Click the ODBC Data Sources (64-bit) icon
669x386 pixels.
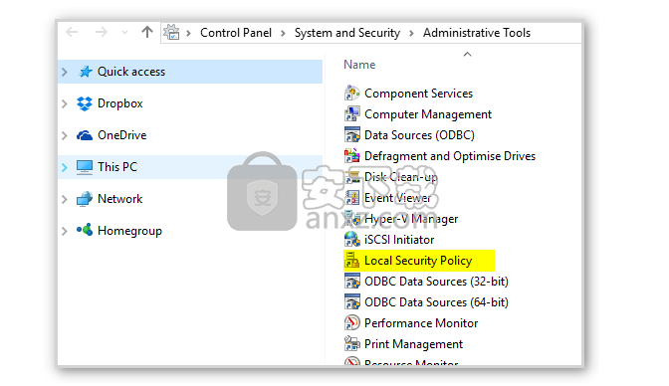tap(352, 302)
